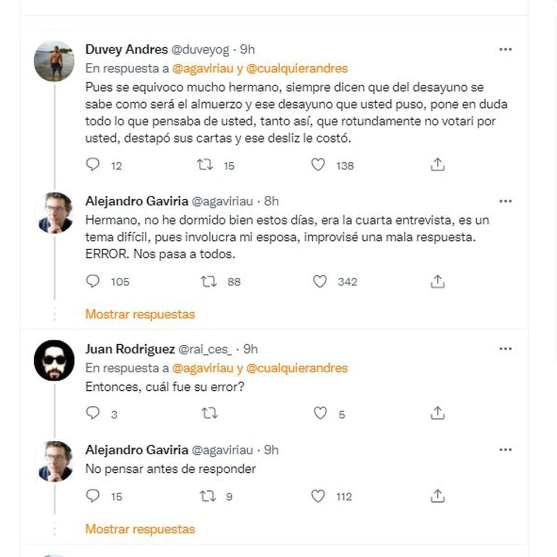Show replies under Gaviria's 'ERROR' tweet
This screenshot has width=557, height=557.
click(x=140, y=314)
